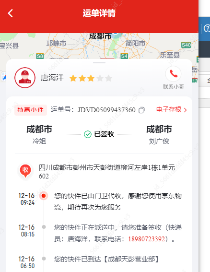Open the help question-mark icon
The image size is (210, 272).
[x=207, y=28]
